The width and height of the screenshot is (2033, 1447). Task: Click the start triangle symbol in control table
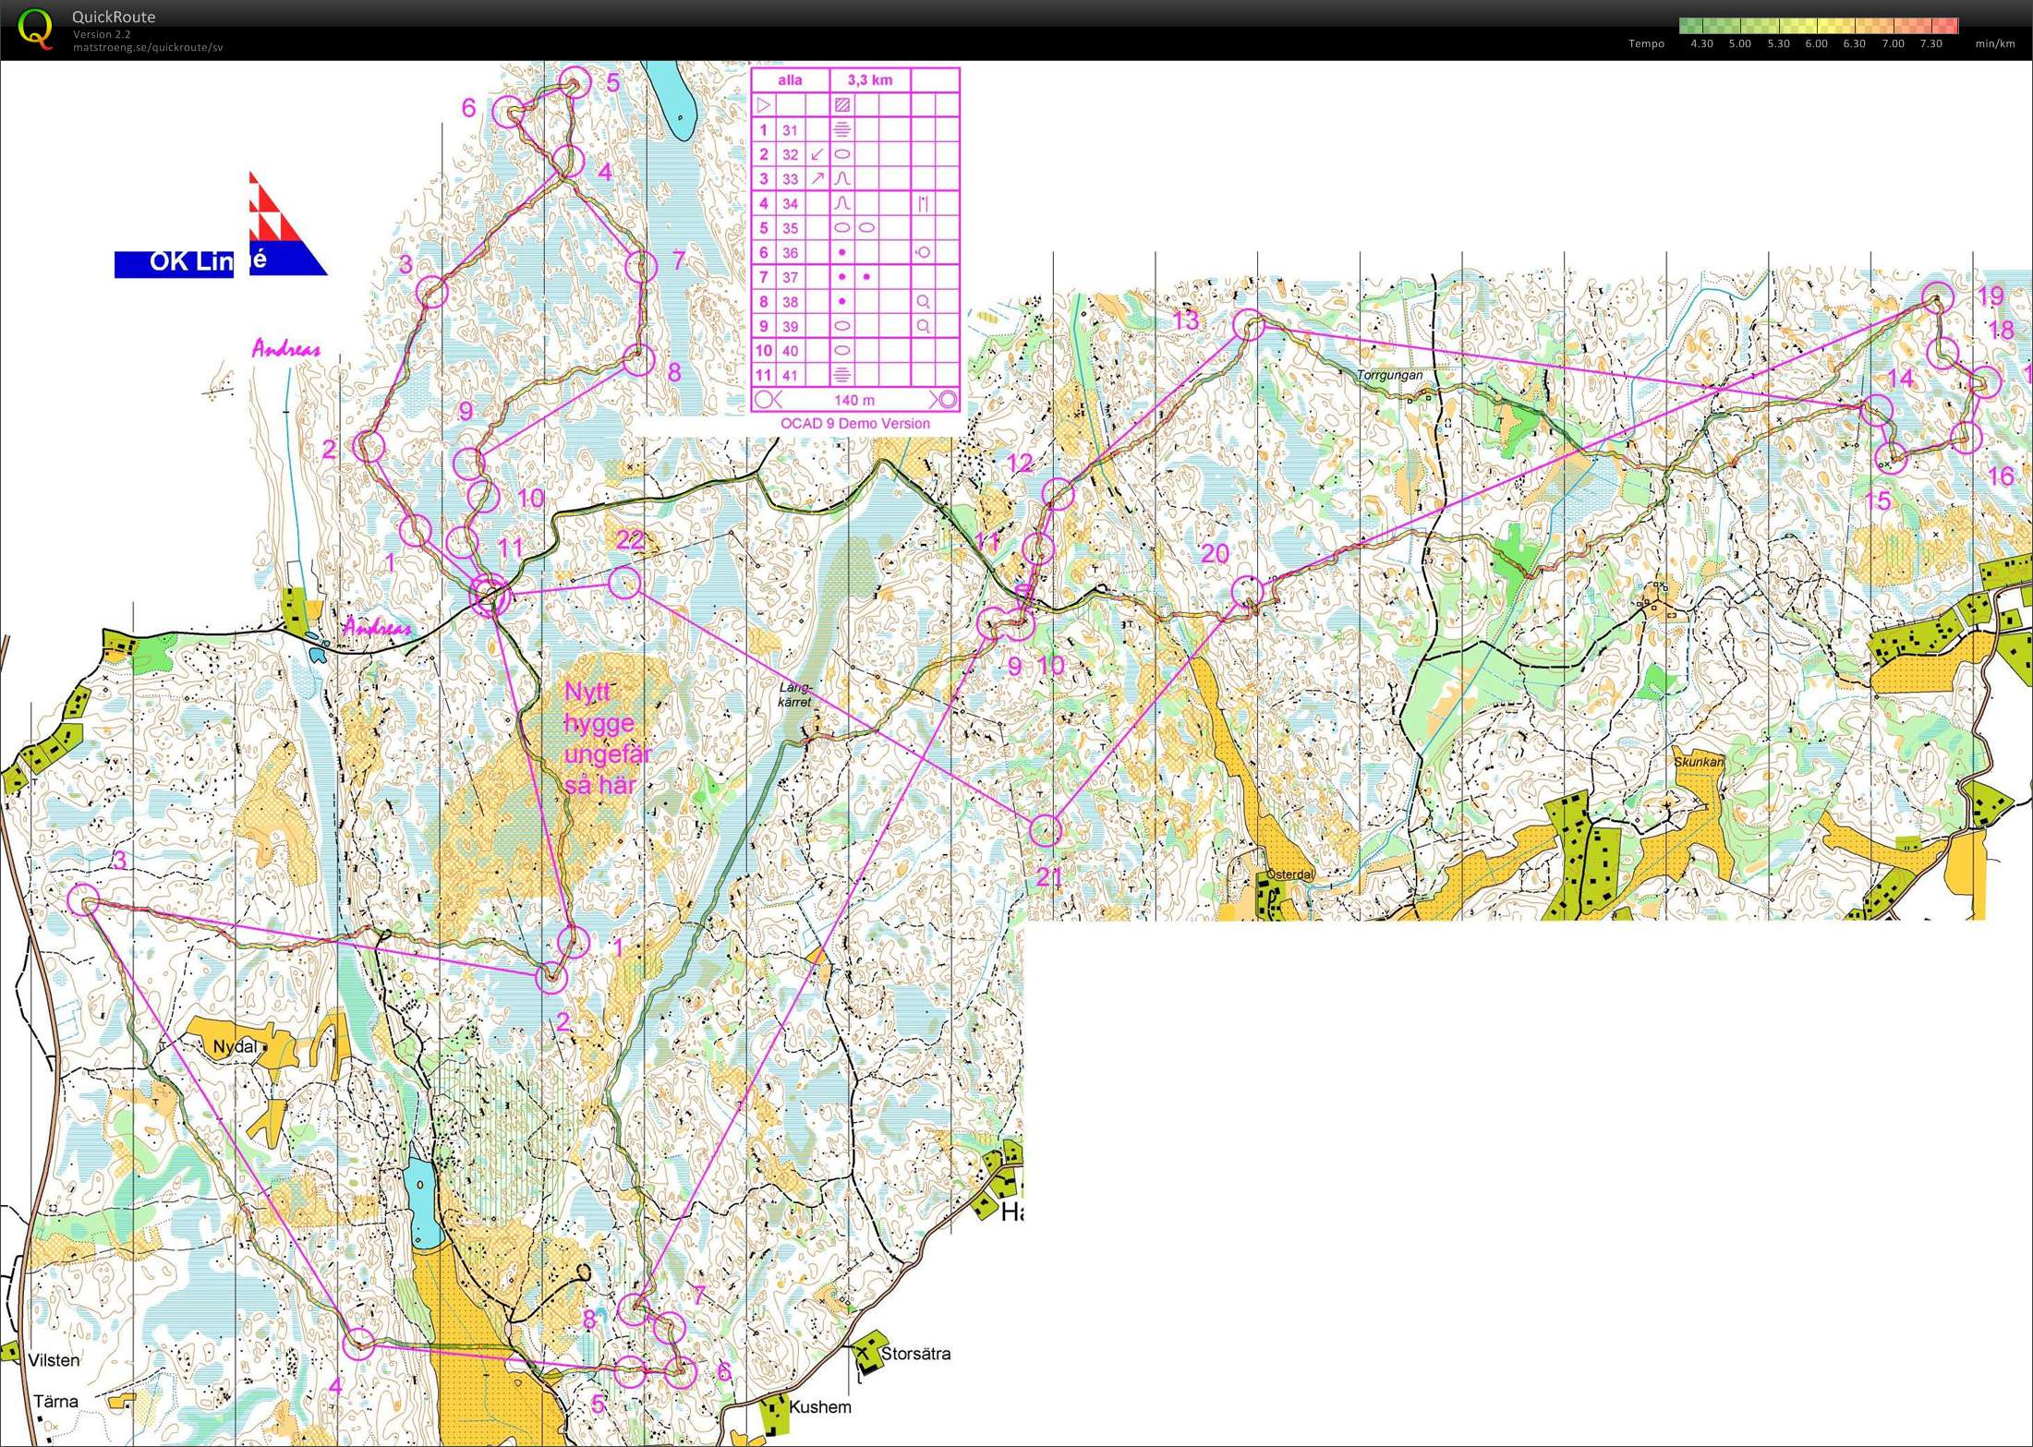[x=764, y=105]
